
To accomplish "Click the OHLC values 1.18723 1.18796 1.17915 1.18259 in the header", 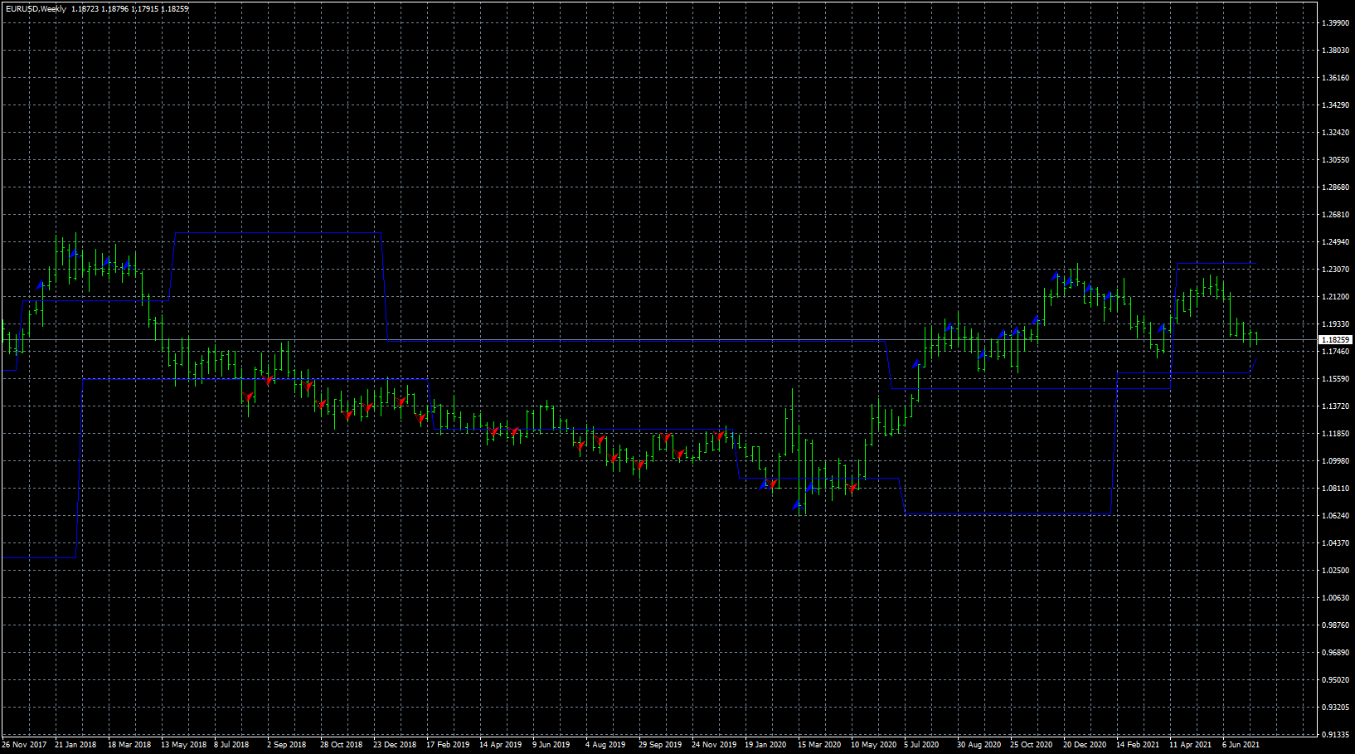I will point(130,8).
